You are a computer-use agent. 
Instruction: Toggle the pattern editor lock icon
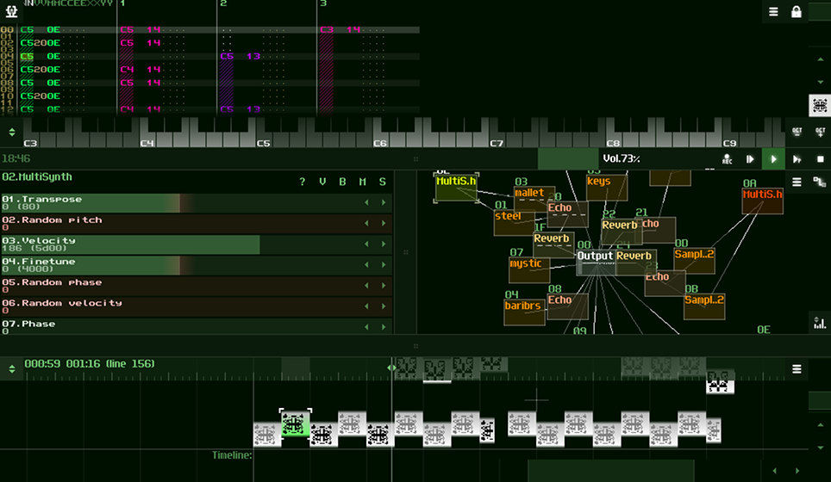796,12
